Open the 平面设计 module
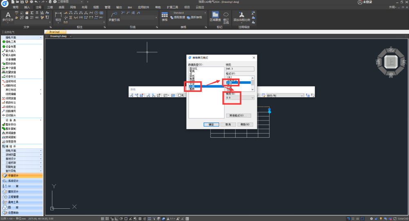409x221 pixels. pyautogui.click(x=22, y=176)
